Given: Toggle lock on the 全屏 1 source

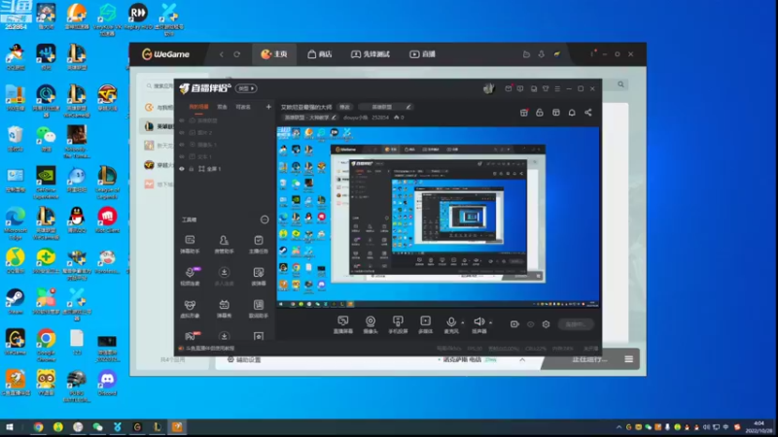Looking at the screenshot, I should [x=191, y=168].
